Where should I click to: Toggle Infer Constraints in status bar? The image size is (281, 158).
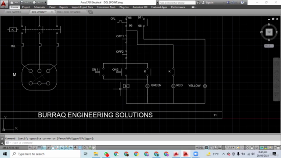pyautogui.click(x=30, y=147)
